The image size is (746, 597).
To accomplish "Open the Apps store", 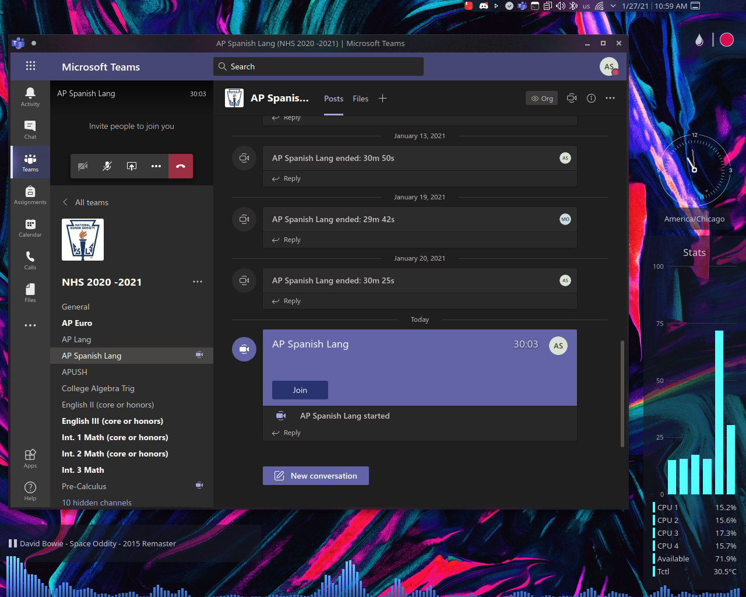I will (30, 458).
